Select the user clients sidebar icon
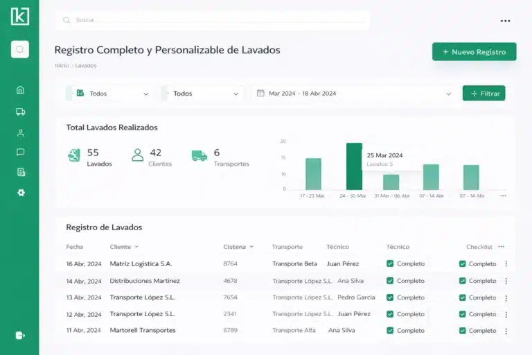The width and height of the screenshot is (532, 355). pos(20,132)
